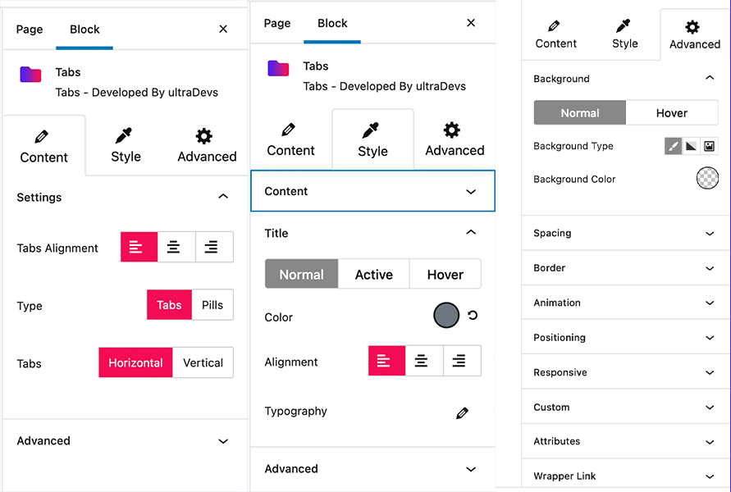Click the Typography edit pencil icon
The image size is (731, 492).
point(462,412)
